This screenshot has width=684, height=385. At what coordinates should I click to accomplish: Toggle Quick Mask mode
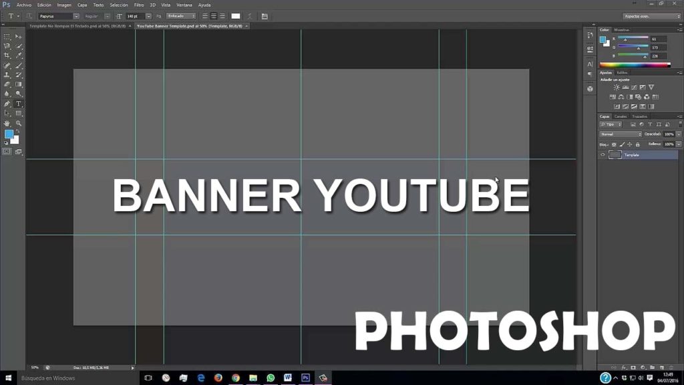pos(7,152)
